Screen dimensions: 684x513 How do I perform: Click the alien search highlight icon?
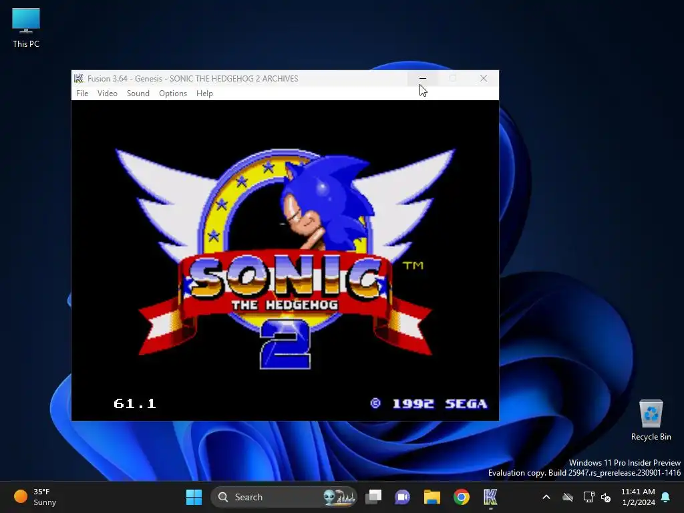339,497
